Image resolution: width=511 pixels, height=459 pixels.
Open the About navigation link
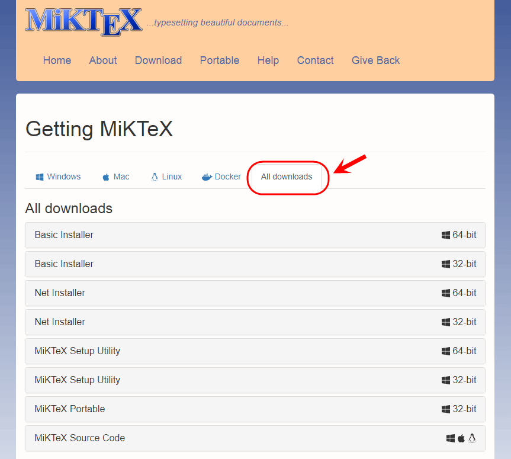click(103, 60)
